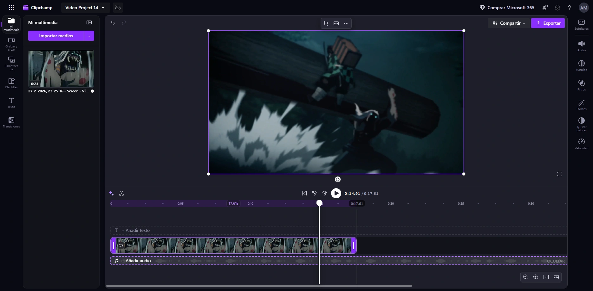This screenshot has height=291, width=593.
Task: Skip forward 5 seconds
Action: tap(325, 193)
